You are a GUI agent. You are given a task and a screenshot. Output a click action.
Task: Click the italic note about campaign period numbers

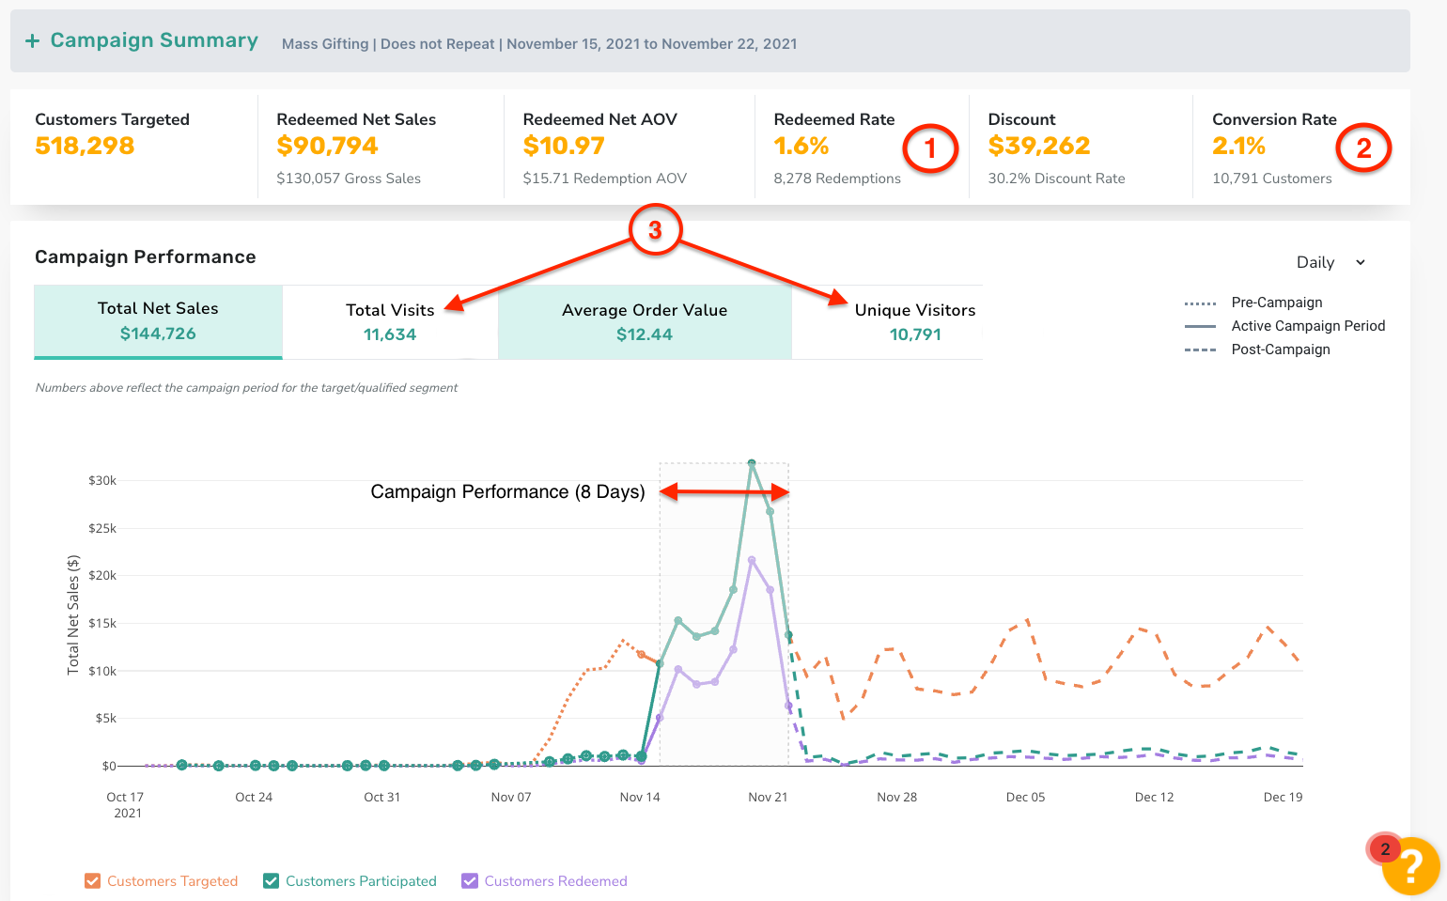(x=246, y=388)
